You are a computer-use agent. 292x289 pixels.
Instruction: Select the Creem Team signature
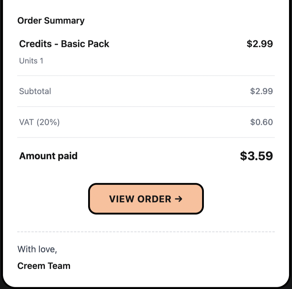point(44,266)
